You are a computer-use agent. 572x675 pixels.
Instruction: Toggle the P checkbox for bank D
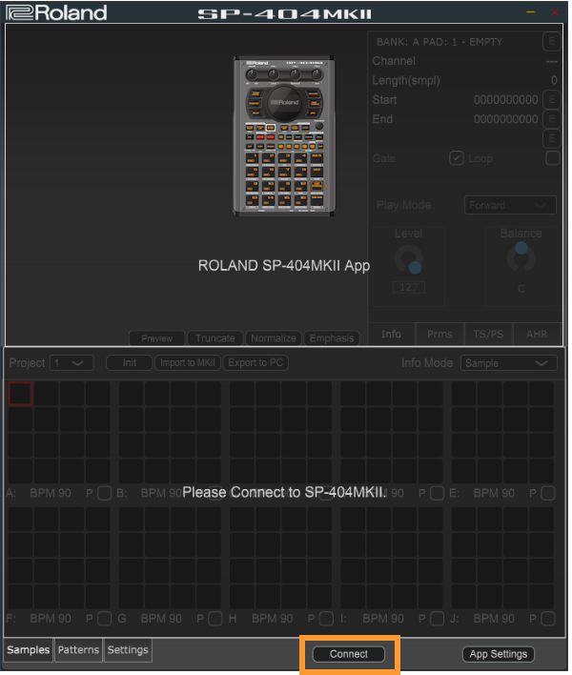[437, 493]
